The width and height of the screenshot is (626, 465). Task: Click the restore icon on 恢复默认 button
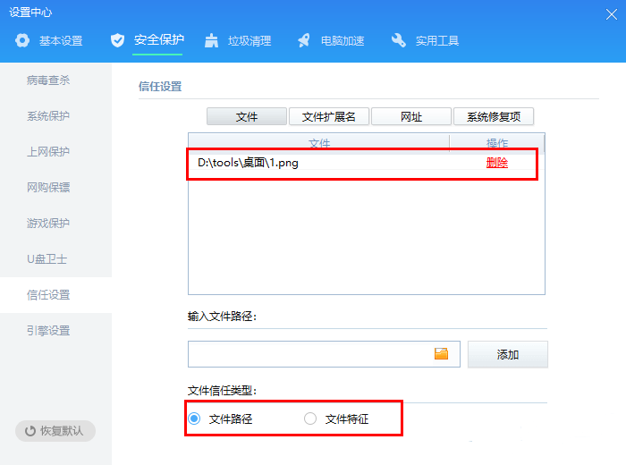click(30, 431)
